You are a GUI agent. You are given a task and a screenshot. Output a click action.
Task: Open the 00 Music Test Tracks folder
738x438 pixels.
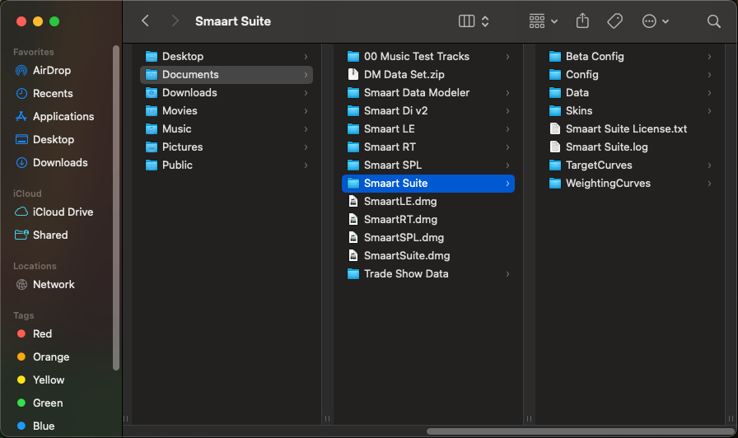tap(428, 57)
